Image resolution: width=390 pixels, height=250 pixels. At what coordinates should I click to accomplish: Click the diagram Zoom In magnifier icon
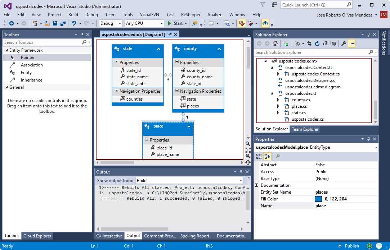click(248, 144)
